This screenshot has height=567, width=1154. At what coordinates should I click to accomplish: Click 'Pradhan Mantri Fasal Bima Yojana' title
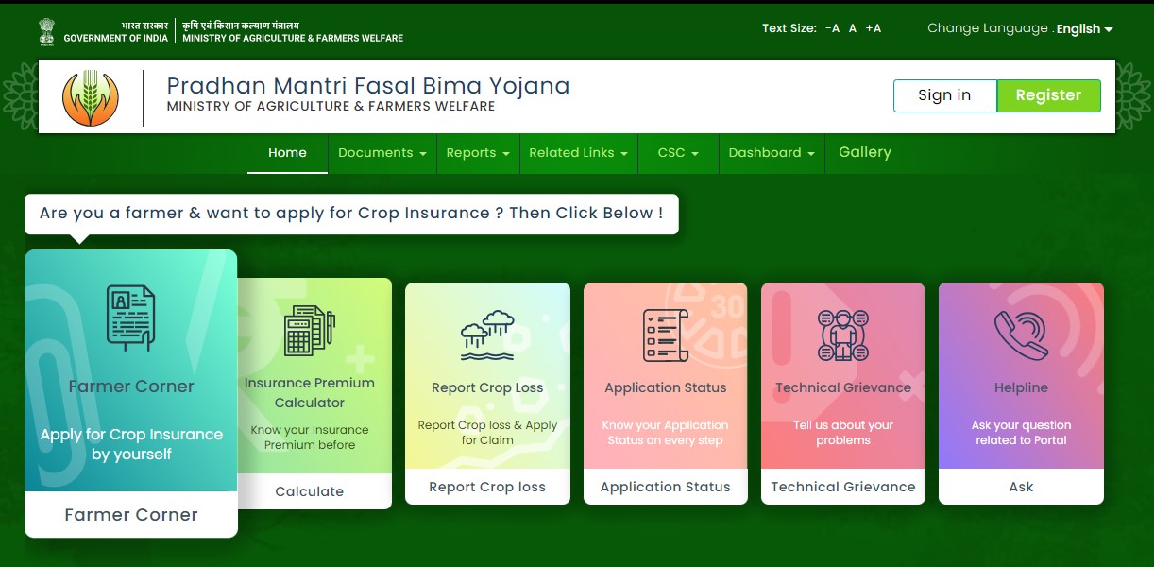click(368, 86)
